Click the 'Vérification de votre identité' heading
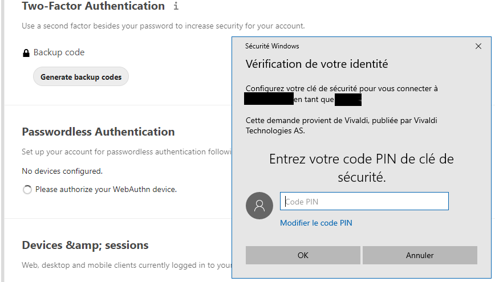Image resolution: width=495 pixels, height=282 pixels. 317,64
